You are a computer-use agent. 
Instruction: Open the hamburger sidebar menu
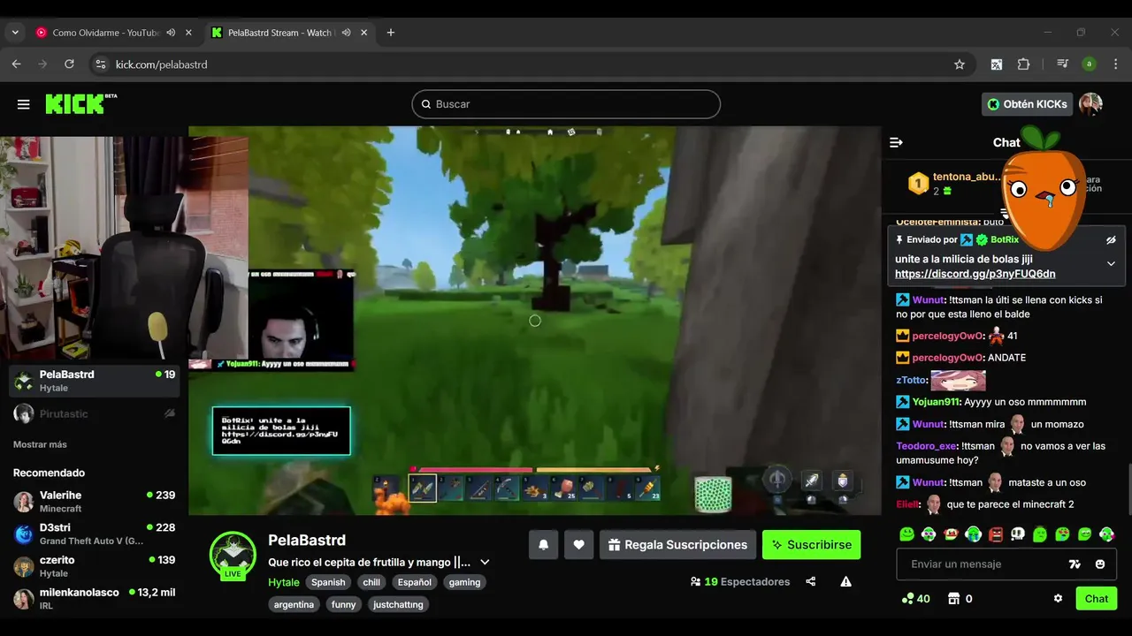tap(24, 104)
